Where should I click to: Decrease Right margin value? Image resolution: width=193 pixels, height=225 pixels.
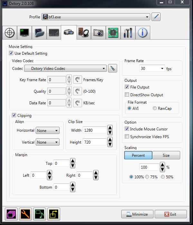point(96,178)
